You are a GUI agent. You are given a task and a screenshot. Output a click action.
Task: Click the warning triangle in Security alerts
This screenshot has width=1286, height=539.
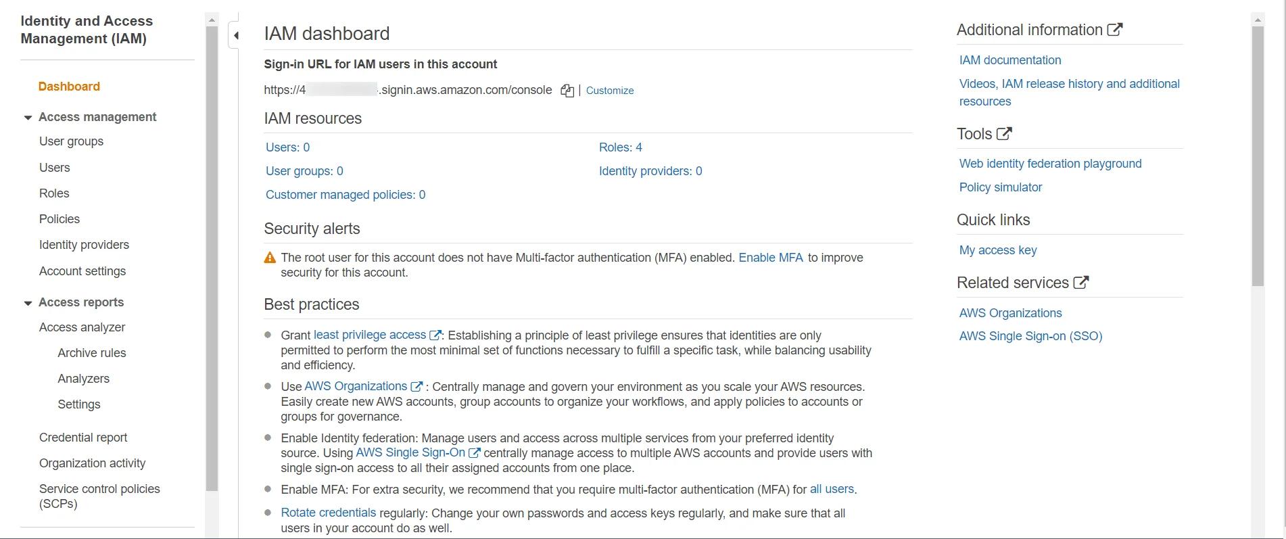pos(270,258)
